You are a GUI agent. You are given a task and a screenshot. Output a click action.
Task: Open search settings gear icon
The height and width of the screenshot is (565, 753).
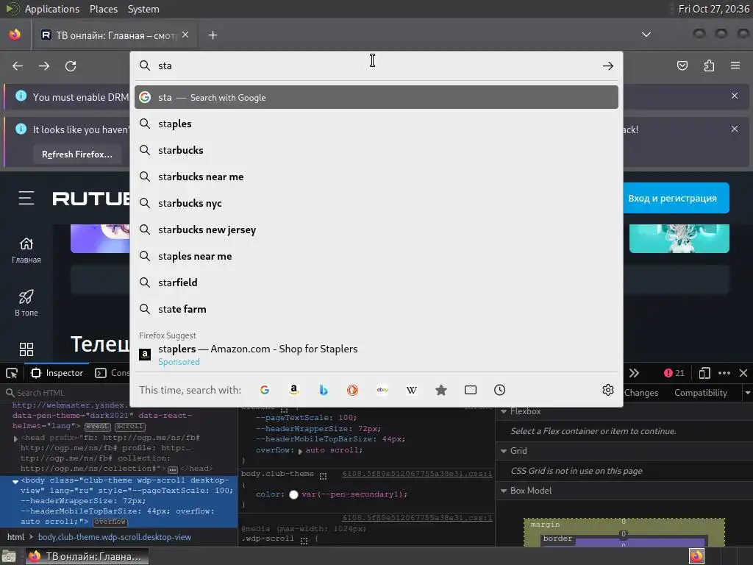608,390
